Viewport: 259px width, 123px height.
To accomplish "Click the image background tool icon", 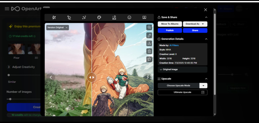I will click(x=114, y=17).
